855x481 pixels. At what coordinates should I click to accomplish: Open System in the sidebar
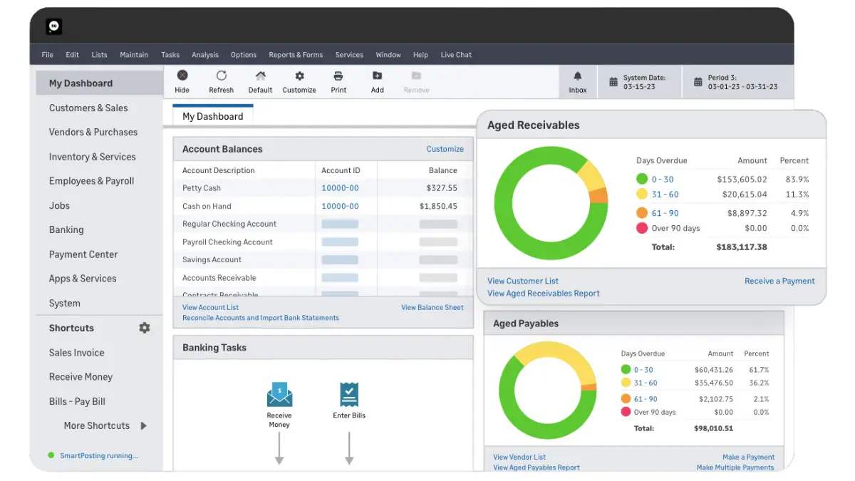click(x=64, y=303)
